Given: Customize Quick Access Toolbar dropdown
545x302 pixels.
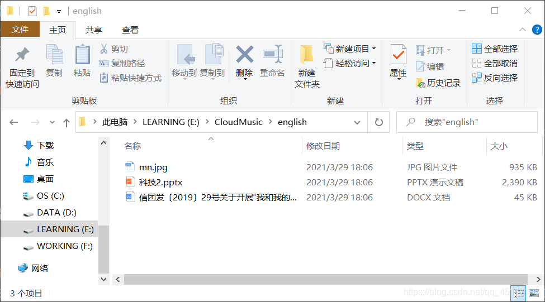Looking at the screenshot, I should tap(59, 12).
